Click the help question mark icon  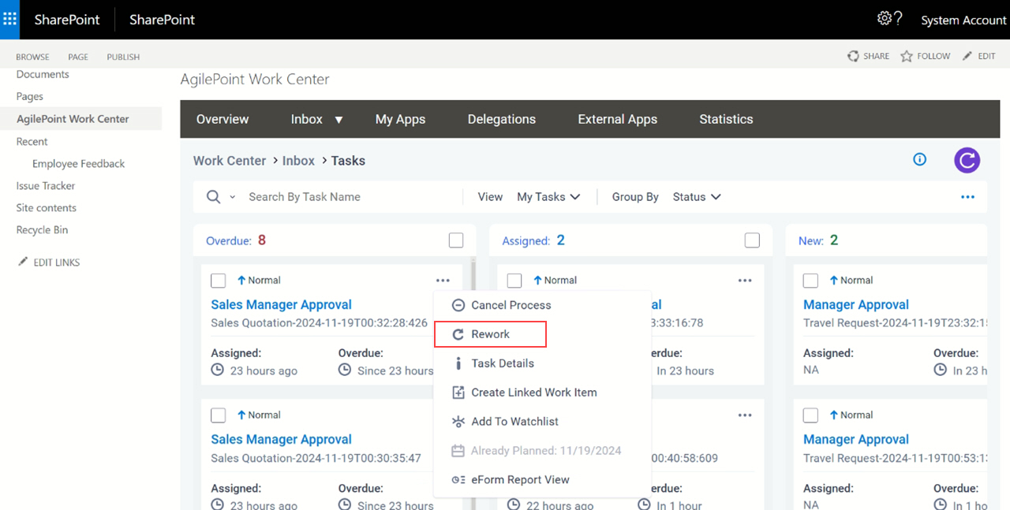click(x=899, y=19)
